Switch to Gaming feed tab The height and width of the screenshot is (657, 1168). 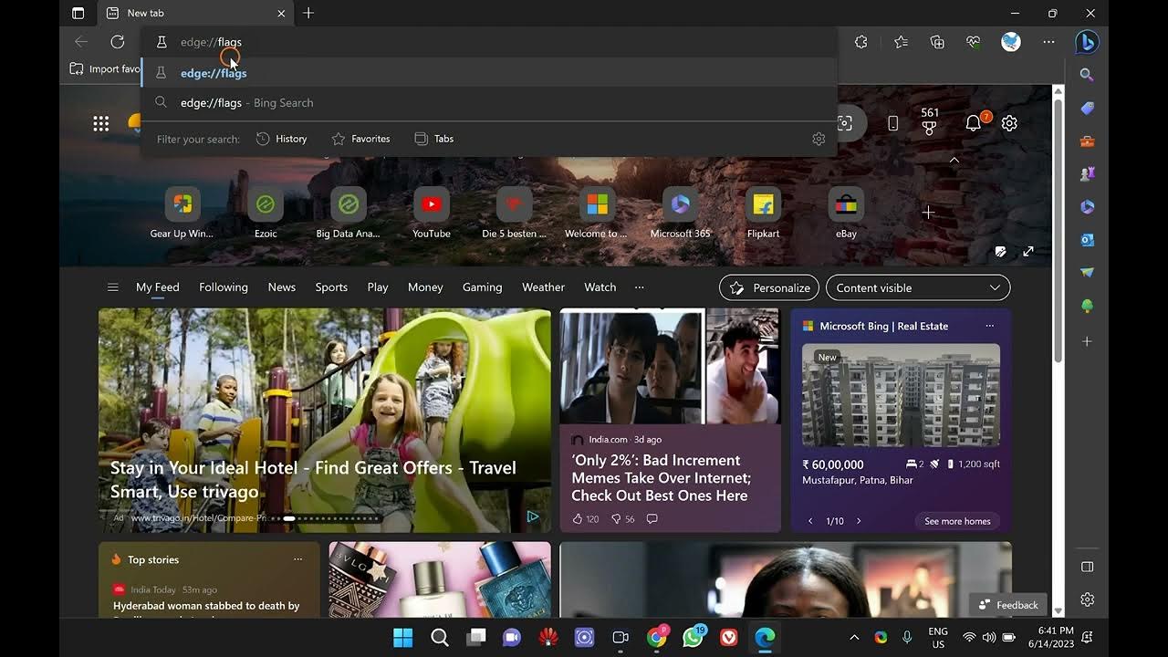pyautogui.click(x=483, y=287)
